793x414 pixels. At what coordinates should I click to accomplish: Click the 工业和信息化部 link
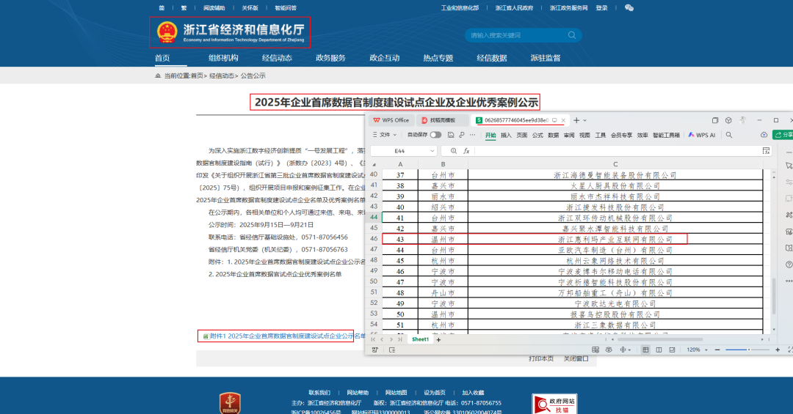click(460, 7)
